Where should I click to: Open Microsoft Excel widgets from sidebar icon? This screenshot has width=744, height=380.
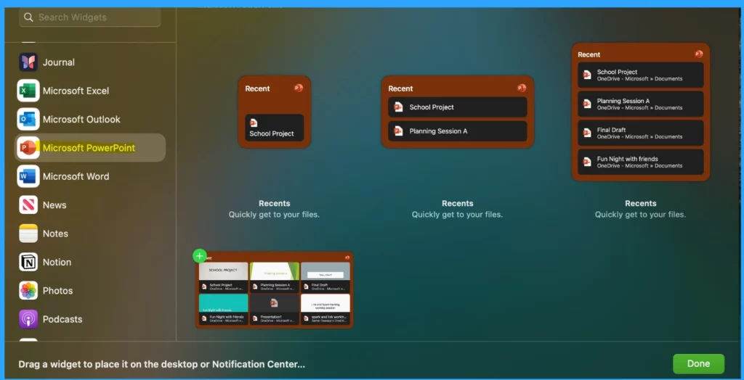(x=28, y=91)
